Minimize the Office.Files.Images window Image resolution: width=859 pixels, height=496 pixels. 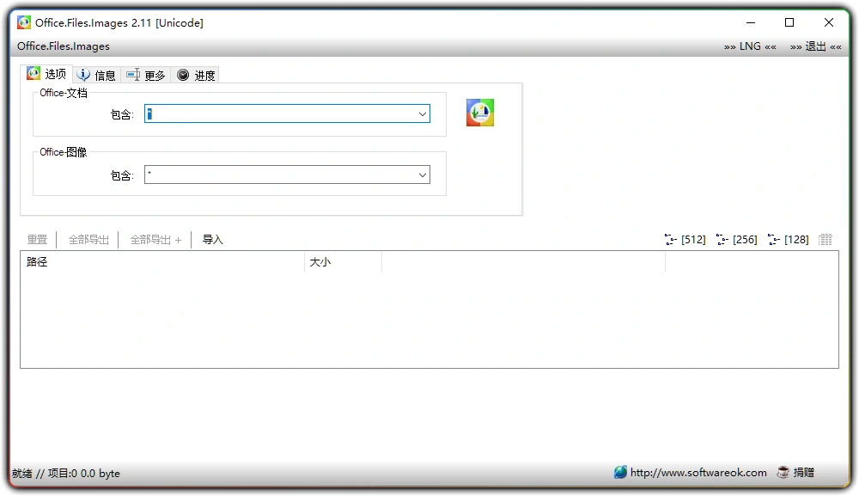coord(751,22)
